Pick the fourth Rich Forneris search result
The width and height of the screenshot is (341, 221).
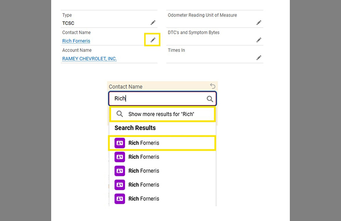coord(144,185)
